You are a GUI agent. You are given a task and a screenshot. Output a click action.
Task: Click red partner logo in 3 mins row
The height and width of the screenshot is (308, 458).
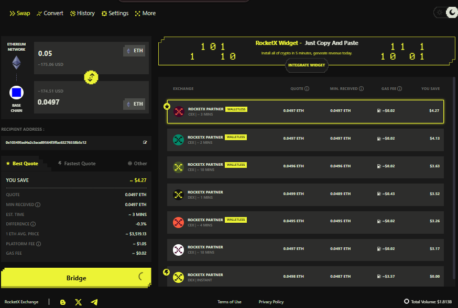(179, 111)
